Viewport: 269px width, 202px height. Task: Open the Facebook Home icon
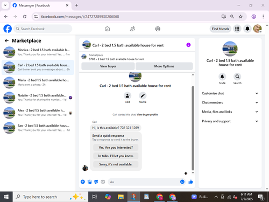[107, 29]
